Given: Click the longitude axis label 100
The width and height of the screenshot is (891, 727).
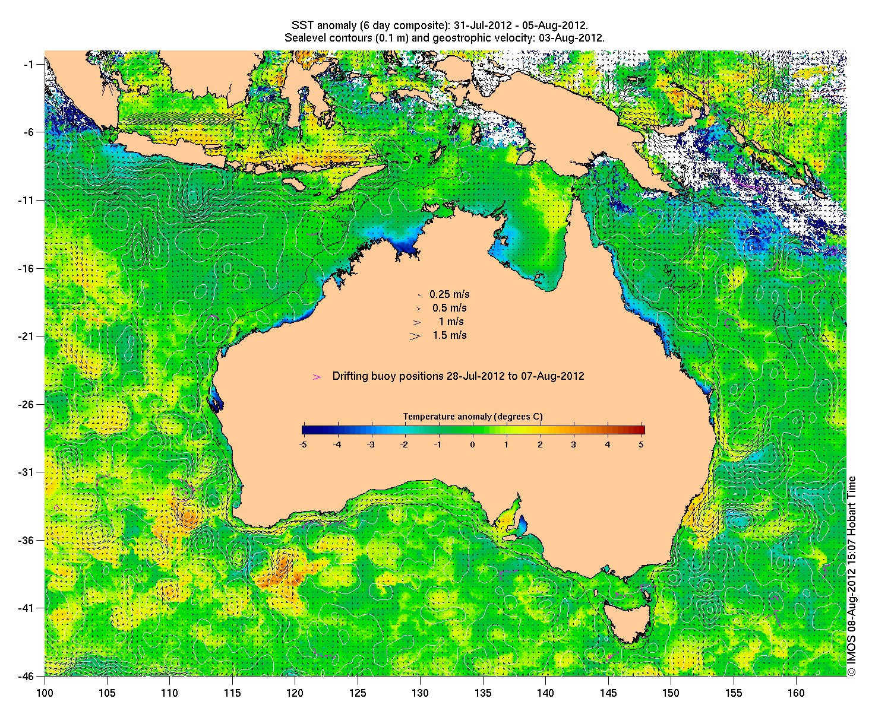Looking at the screenshot, I should point(45,693).
